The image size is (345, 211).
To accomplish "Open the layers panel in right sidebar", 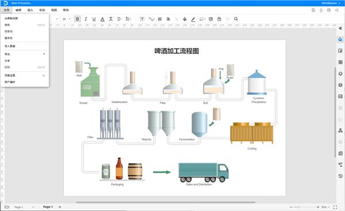I will tap(340, 73).
